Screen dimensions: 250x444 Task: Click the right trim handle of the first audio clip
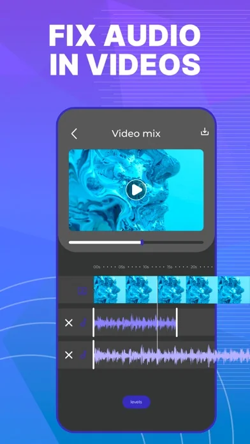tap(177, 323)
